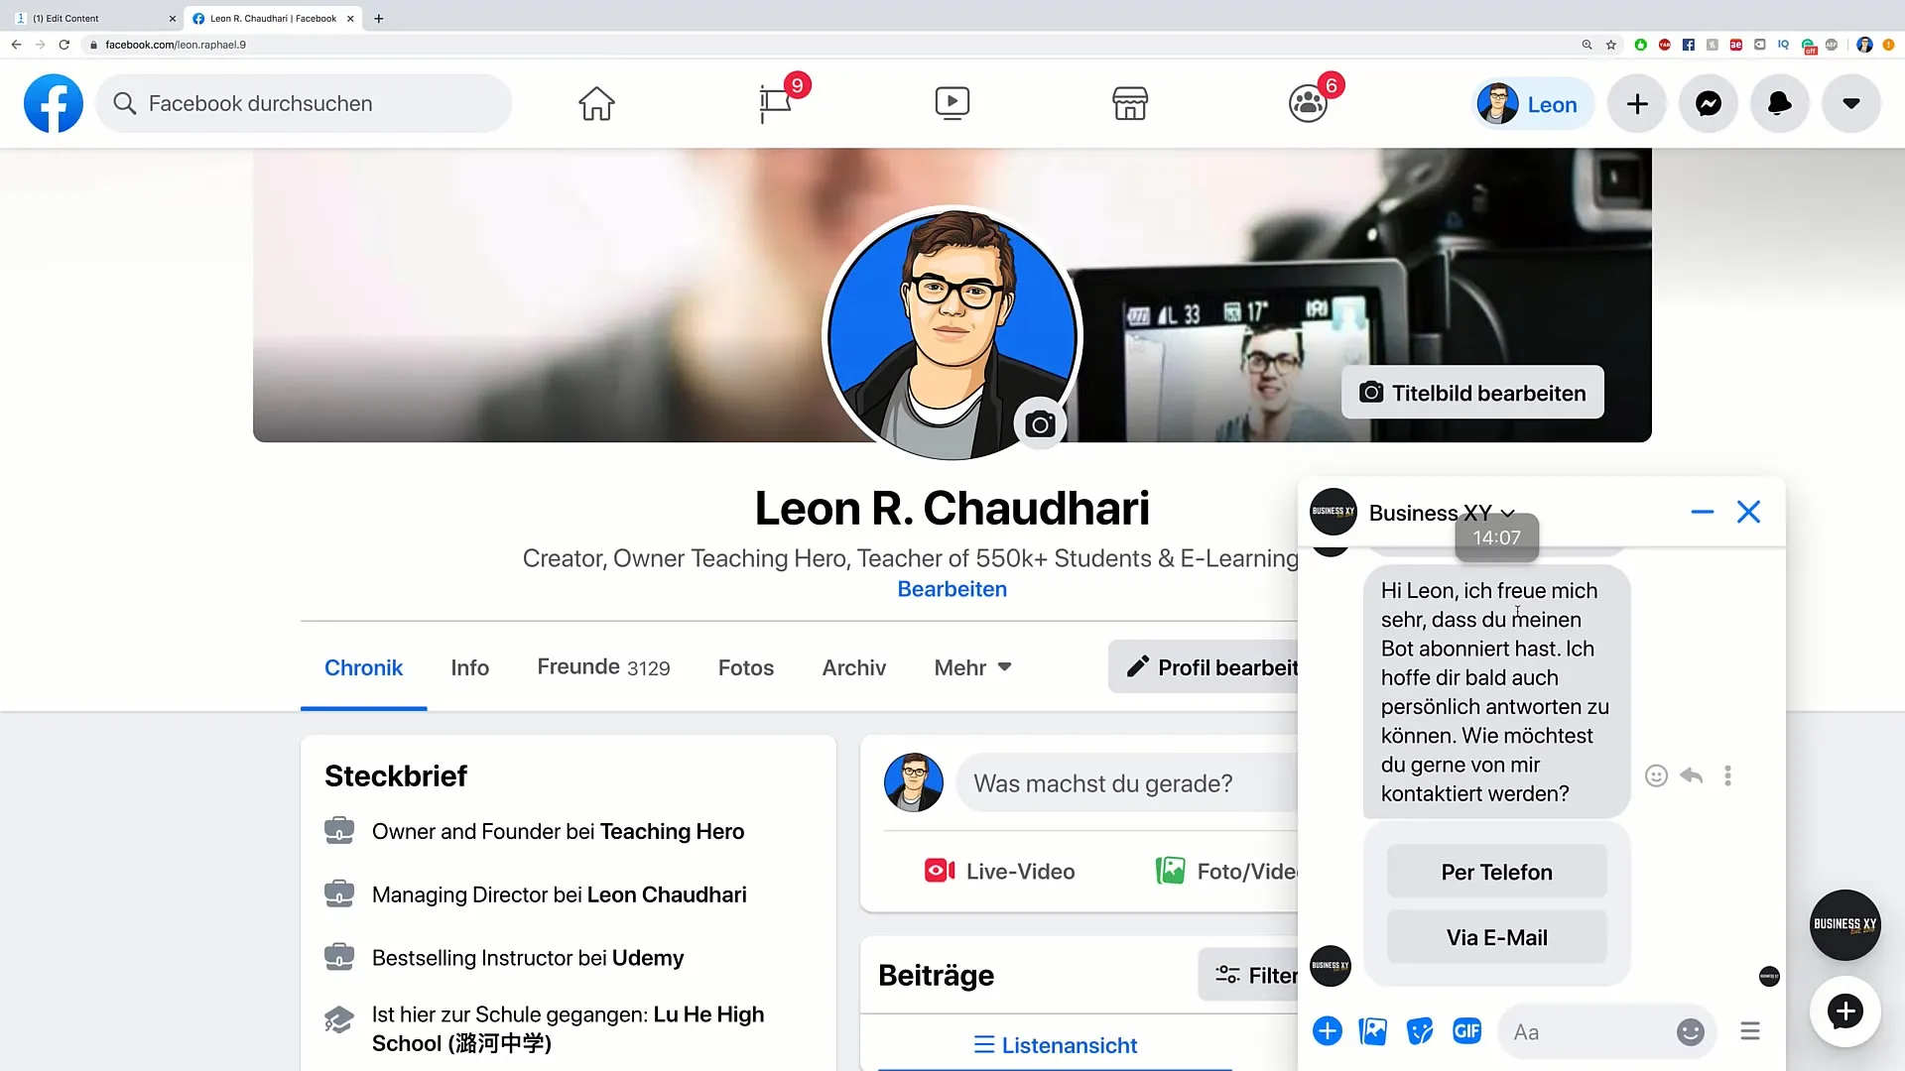This screenshot has height=1071, width=1905.
Task: Toggle emoji reaction in chat input
Action: tap(1691, 1031)
